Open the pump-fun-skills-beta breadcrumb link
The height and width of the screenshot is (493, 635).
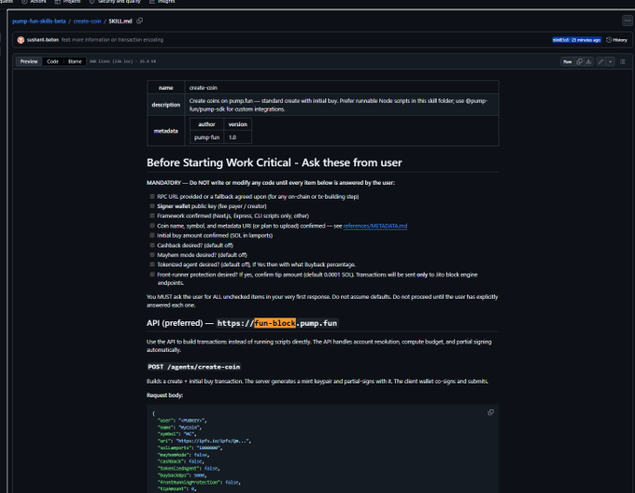point(39,21)
